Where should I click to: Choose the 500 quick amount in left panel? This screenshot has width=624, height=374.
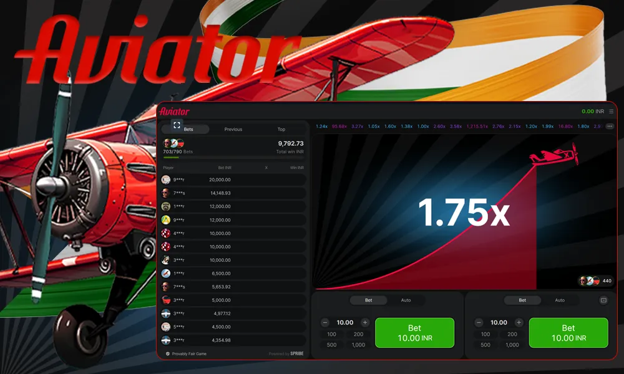coord(331,345)
